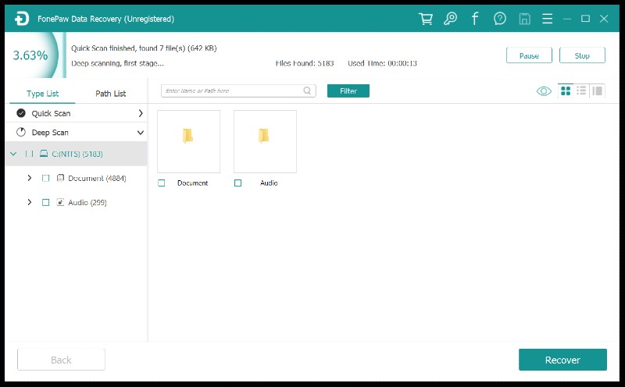Switch to list view

(x=581, y=91)
